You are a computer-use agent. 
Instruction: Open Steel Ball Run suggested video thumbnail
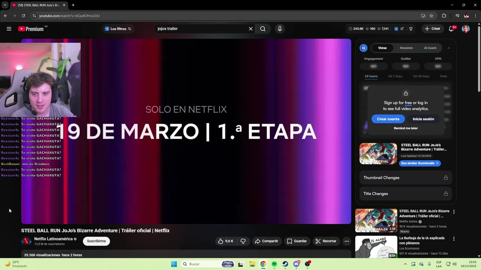pyautogui.click(x=376, y=220)
